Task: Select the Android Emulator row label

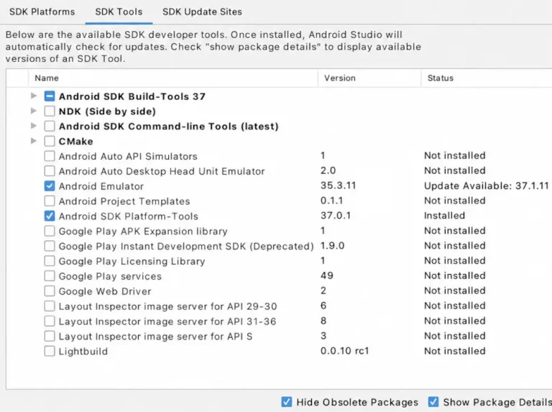Action: [101, 186]
